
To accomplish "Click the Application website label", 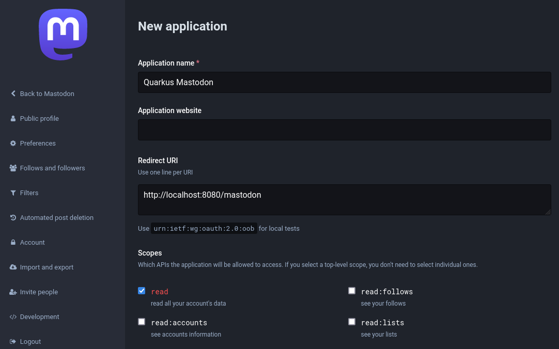I will coord(169,110).
